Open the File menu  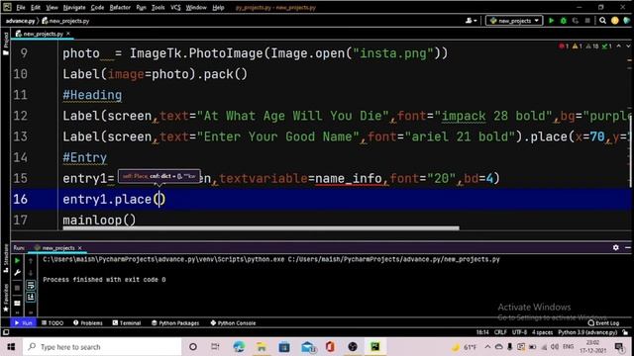[x=21, y=7]
